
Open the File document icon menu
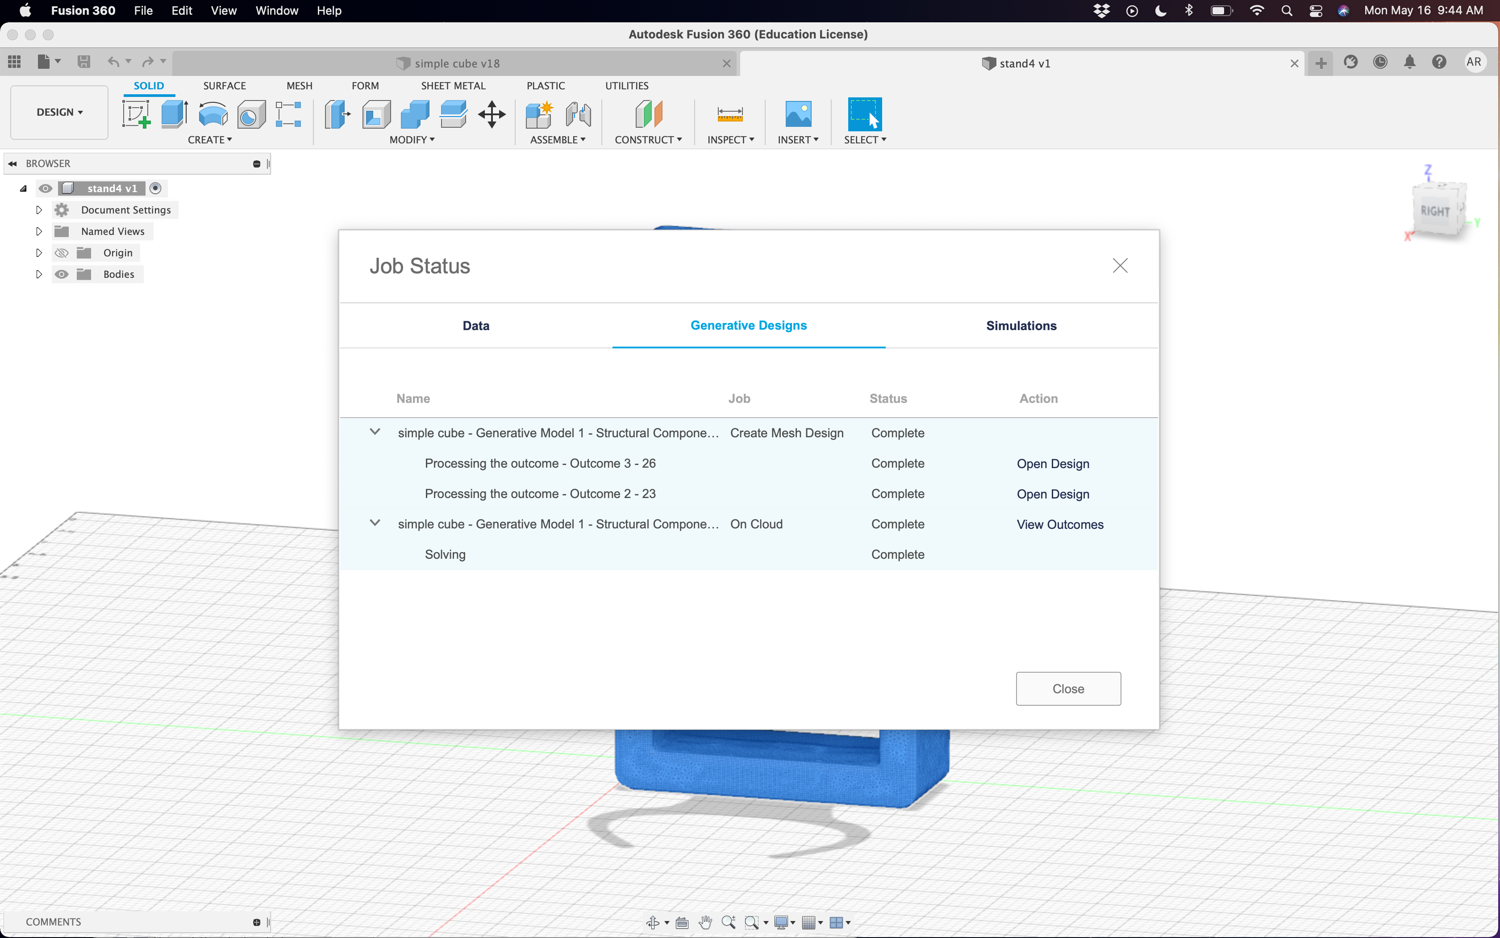point(49,62)
